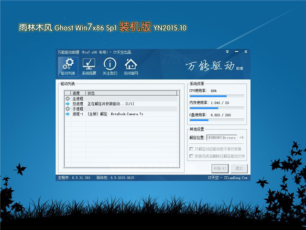This screenshot has width=306, height=230.
Task: Click the 1.04G / 2G memory value
Action: [220, 103]
